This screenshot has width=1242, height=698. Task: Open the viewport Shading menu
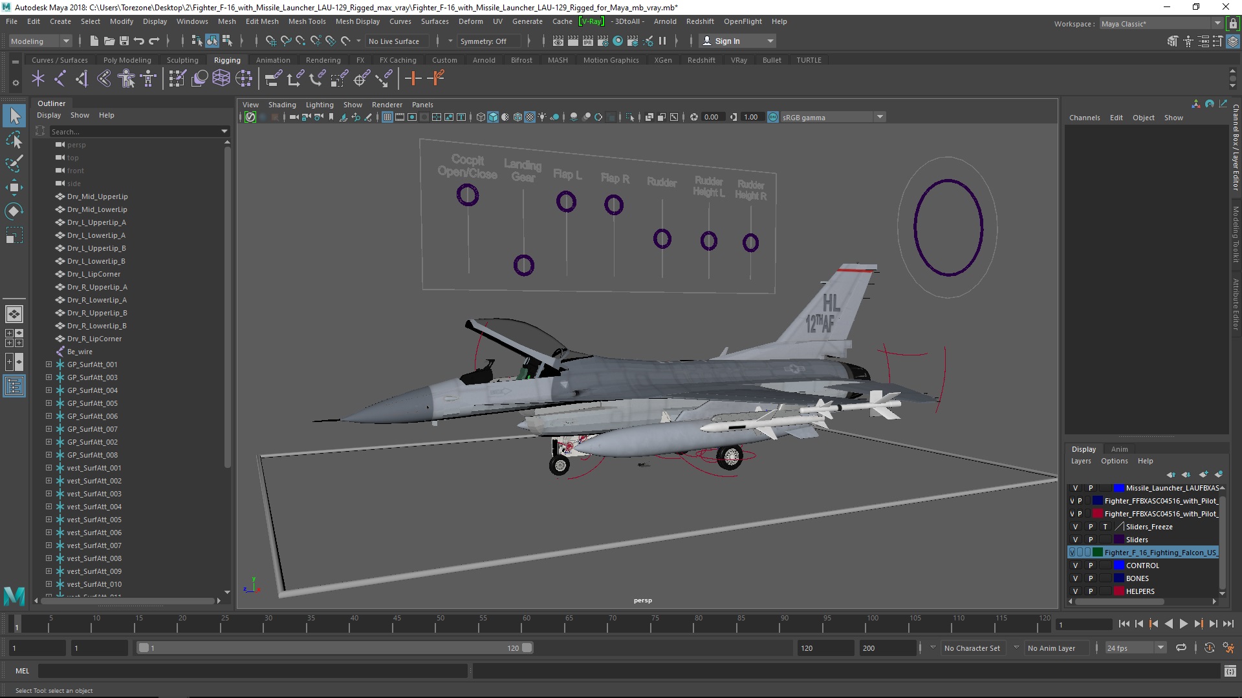tap(282, 105)
